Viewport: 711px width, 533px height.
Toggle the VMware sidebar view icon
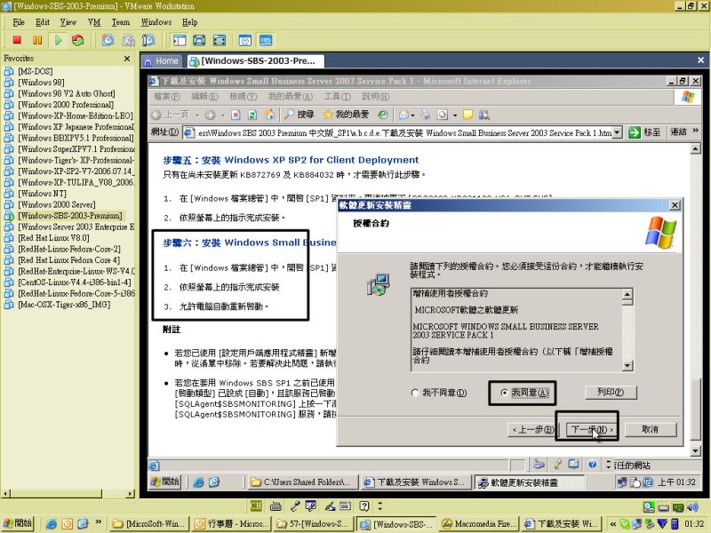[180, 40]
